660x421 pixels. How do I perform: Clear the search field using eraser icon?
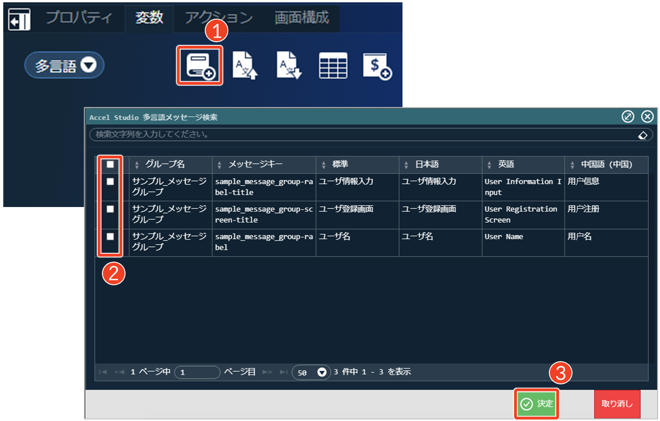tap(642, 135)
